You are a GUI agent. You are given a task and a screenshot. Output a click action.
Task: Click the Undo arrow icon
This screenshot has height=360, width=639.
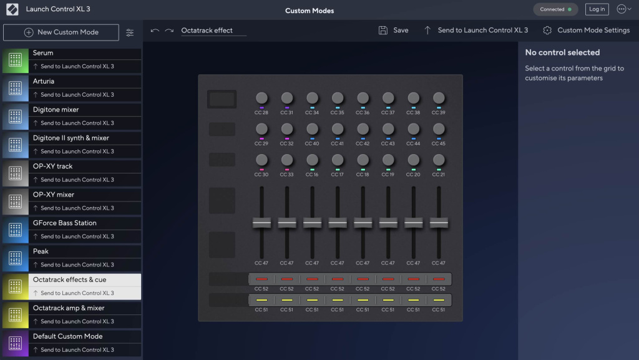(x=155, y=30)
